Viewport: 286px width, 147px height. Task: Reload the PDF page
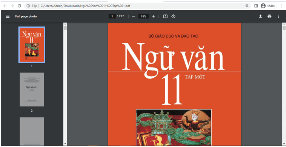tap(19, 6)
